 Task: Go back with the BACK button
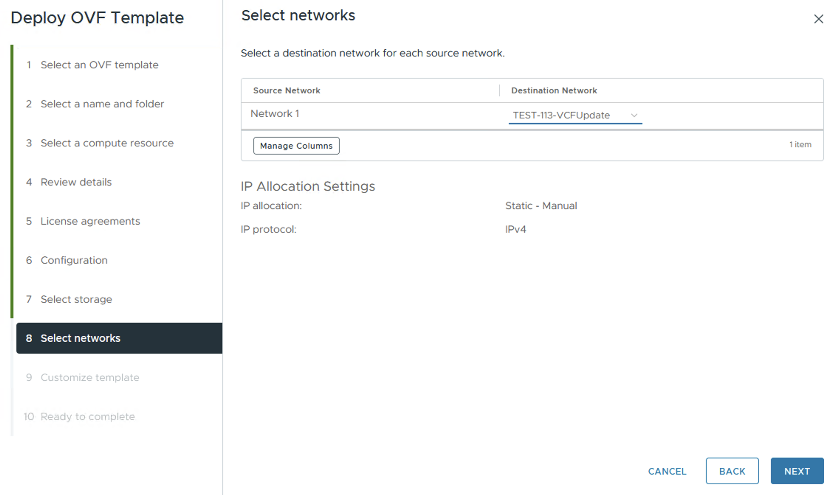pos(732,471)
